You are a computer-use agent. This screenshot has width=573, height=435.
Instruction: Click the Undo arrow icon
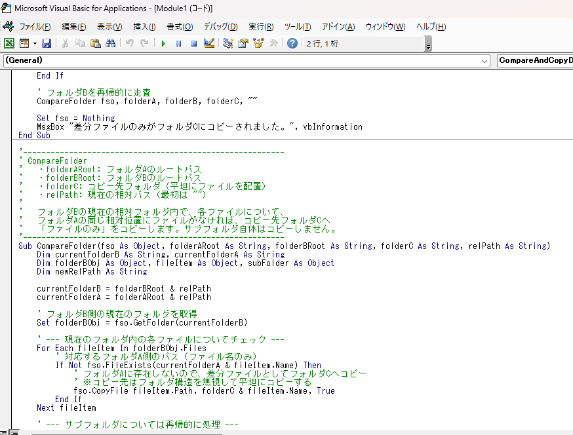(129, 43)
